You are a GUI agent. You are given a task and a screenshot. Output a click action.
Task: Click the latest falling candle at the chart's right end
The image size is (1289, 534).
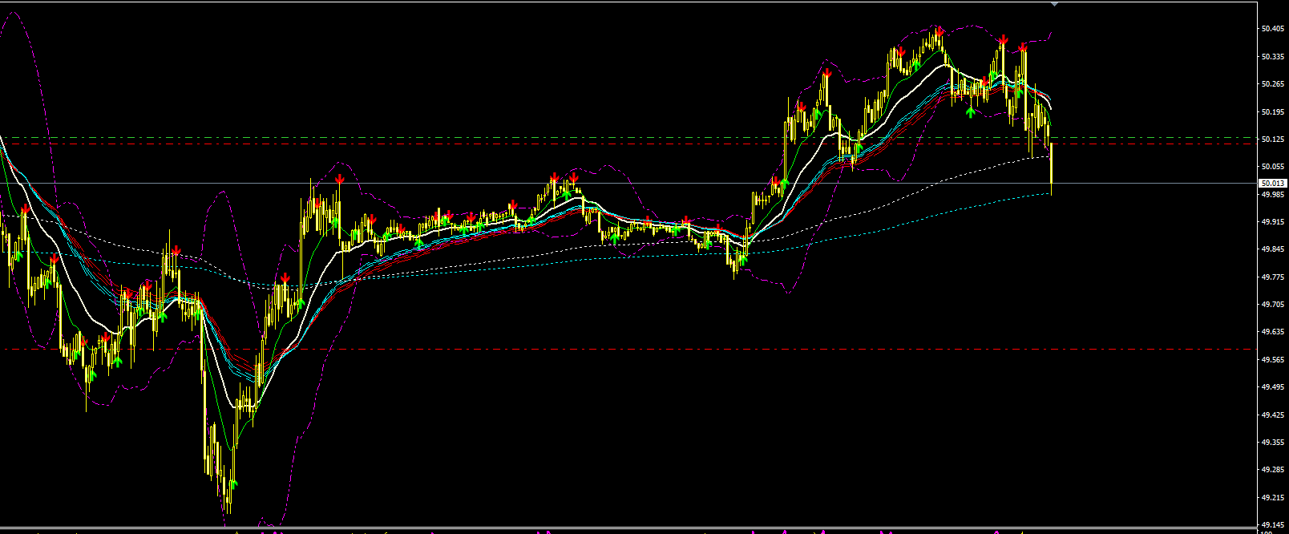coord(1051,168)
